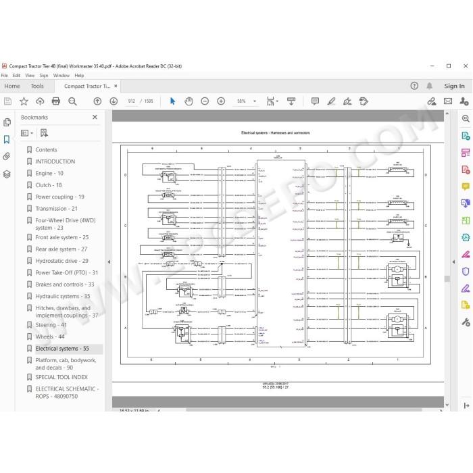Close the Bookmarks panel
This screenshot has height=473, width=473.
95,117
